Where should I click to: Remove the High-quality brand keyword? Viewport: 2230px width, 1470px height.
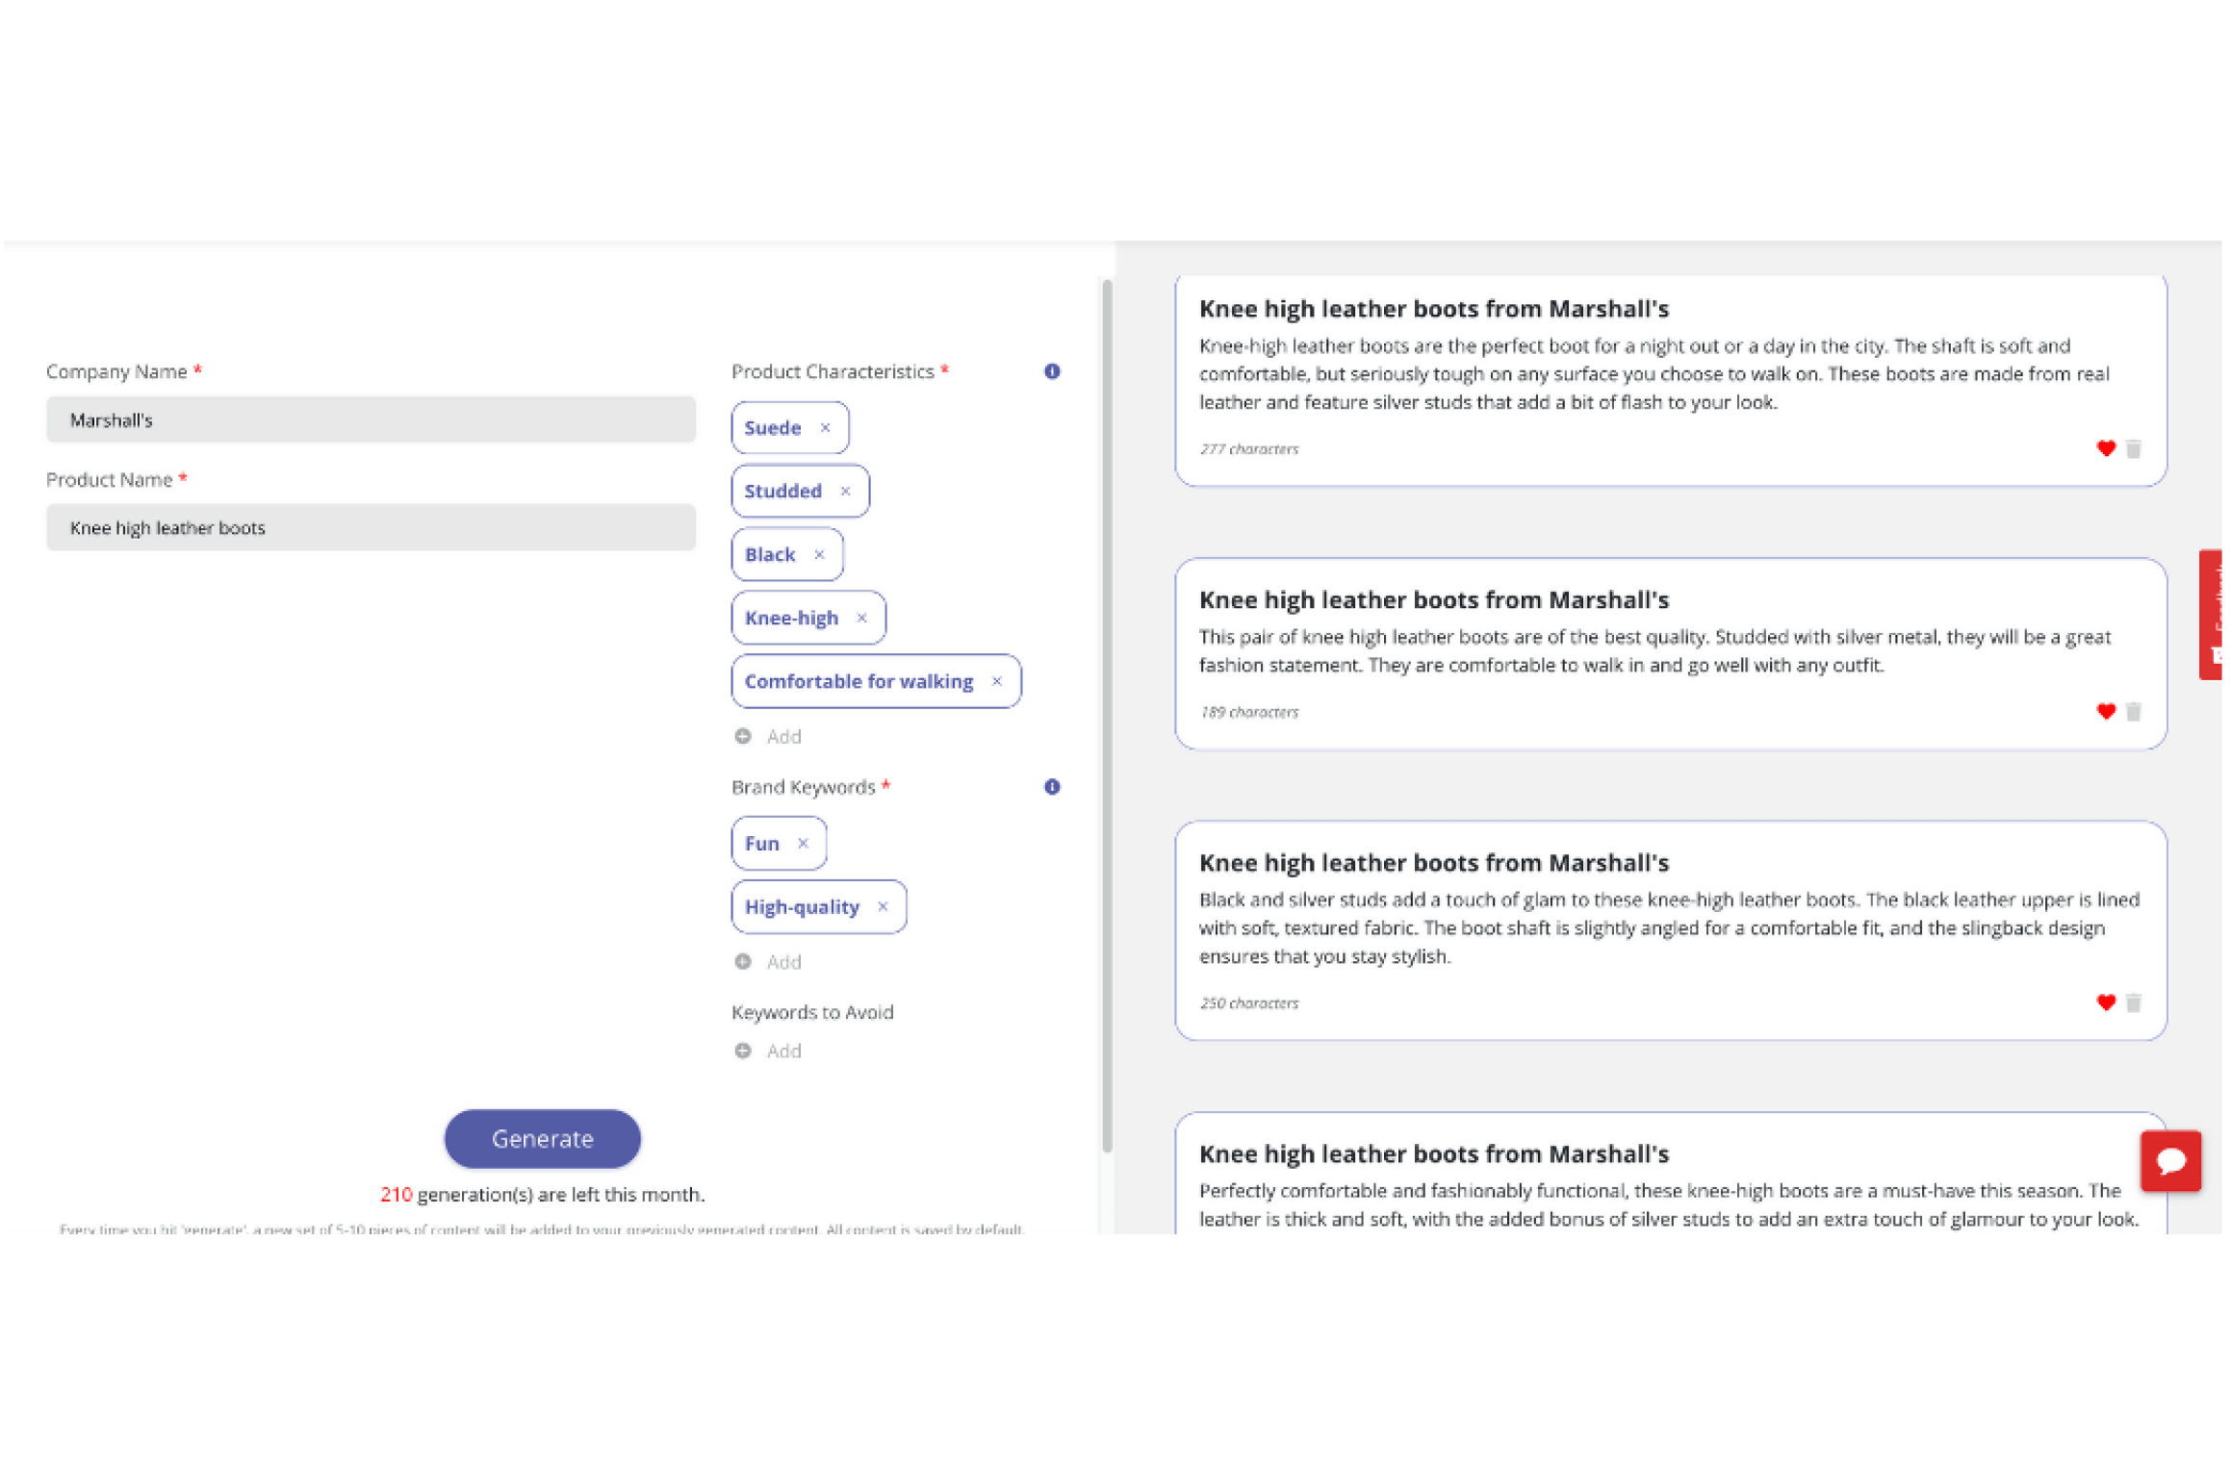point(883,907)
